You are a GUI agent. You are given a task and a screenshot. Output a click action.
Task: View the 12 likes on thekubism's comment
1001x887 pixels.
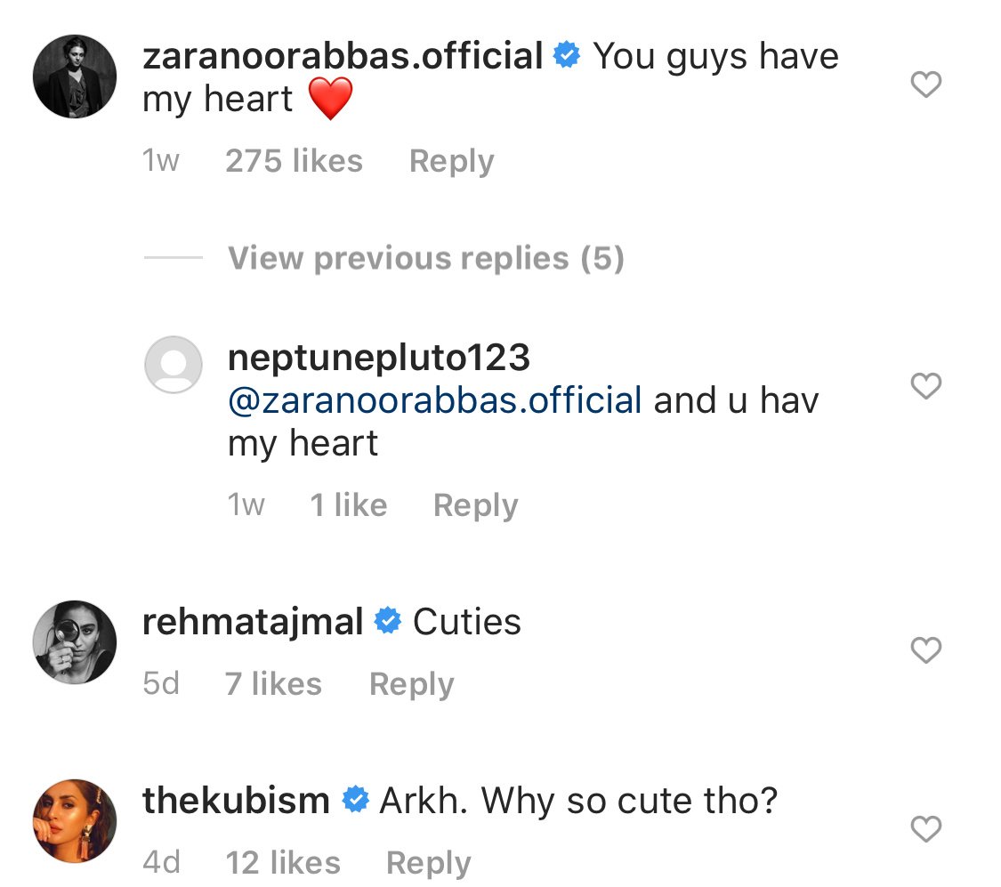282,862
